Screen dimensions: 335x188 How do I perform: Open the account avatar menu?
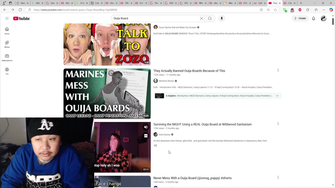point(324,18)
